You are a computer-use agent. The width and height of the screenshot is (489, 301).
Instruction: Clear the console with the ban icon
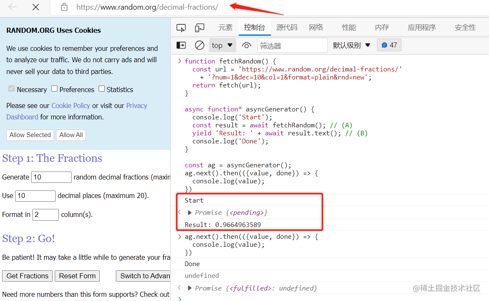(200, 45)
